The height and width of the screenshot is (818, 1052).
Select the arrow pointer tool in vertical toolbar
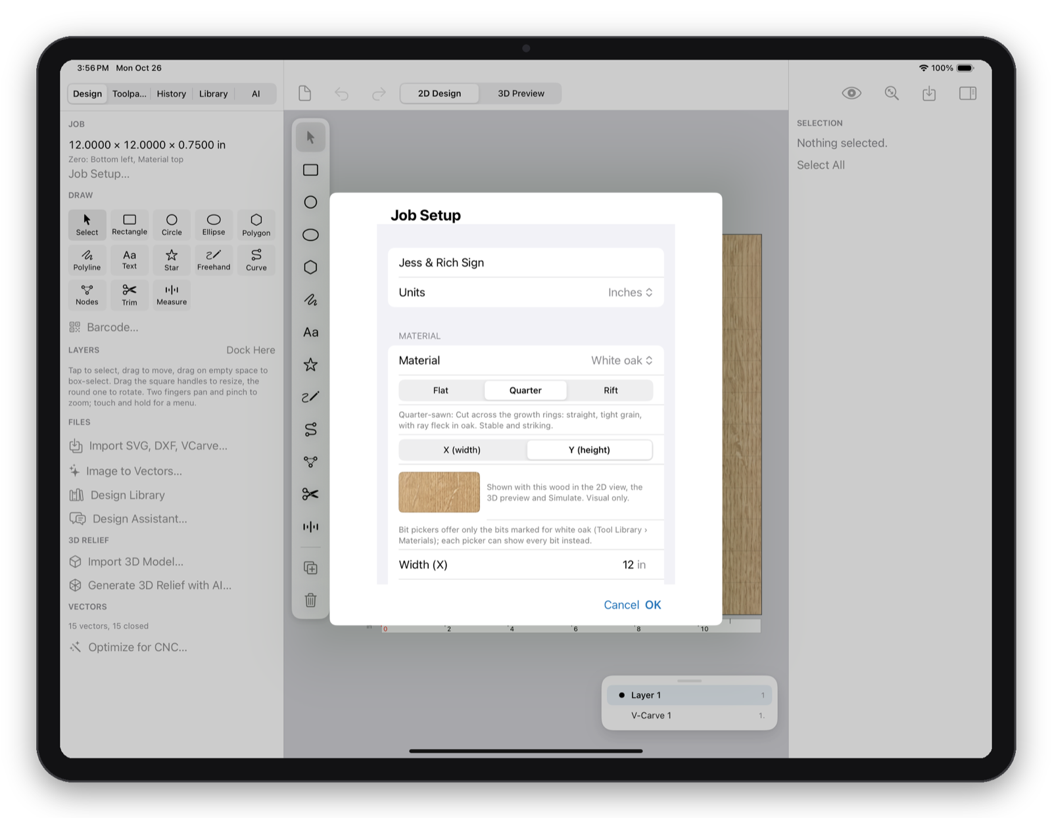point(310,137)
